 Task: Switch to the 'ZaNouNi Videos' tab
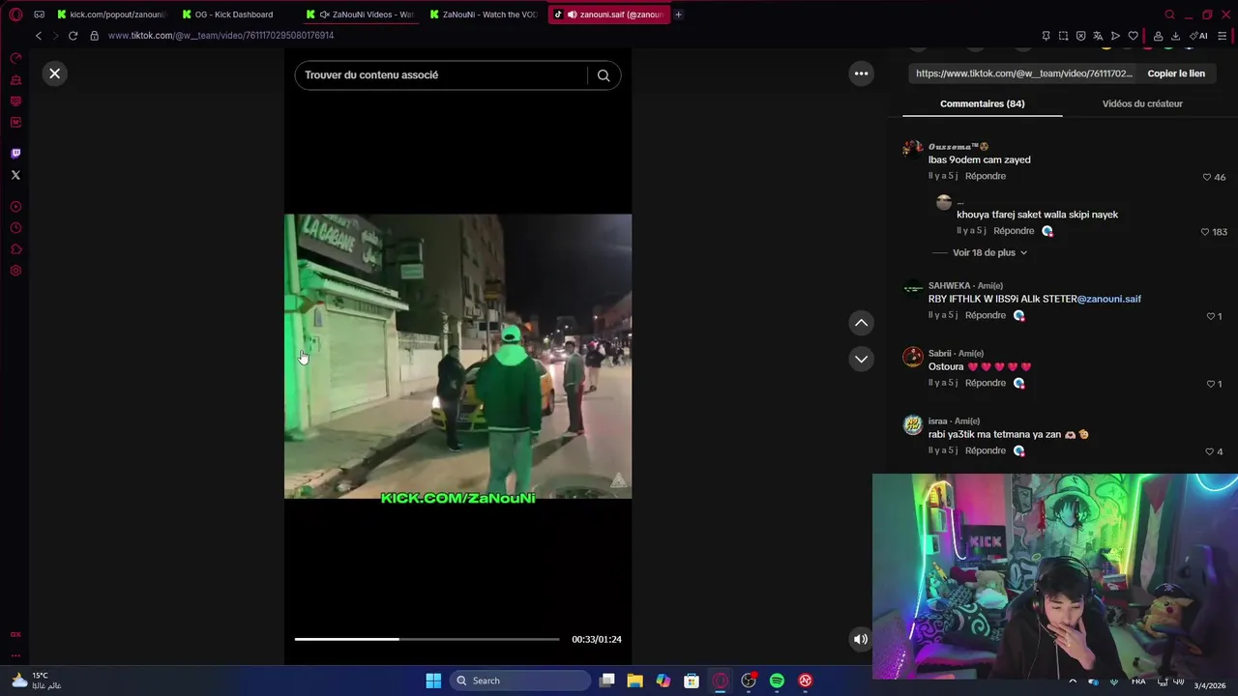coord(359,14)
